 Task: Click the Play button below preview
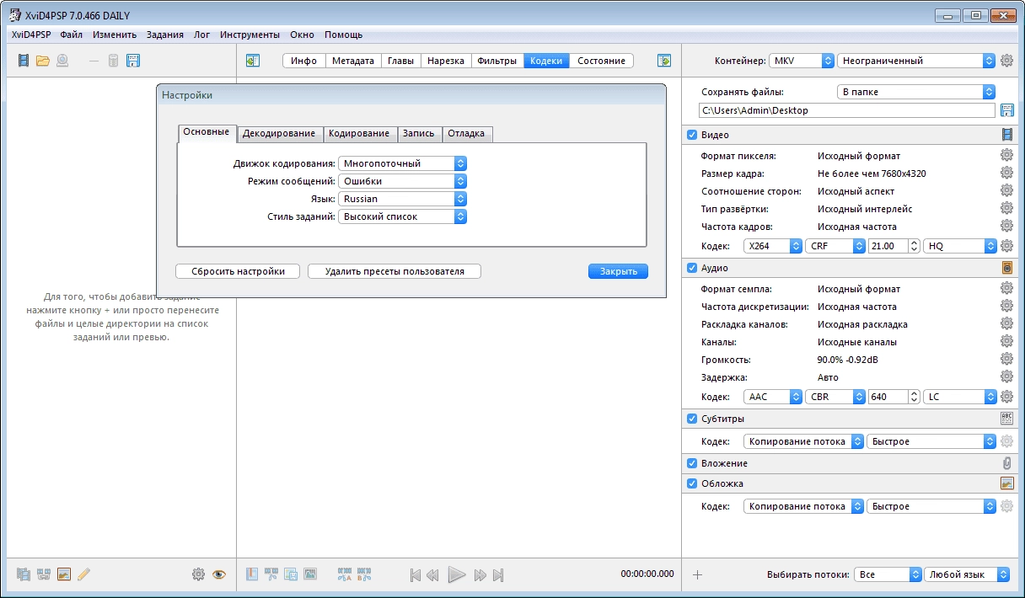click(457, 574)
